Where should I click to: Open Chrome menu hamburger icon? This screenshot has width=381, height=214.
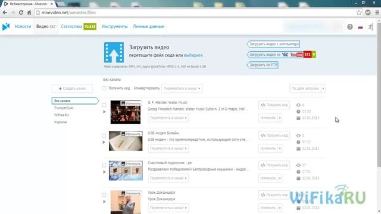coord(377,12)
